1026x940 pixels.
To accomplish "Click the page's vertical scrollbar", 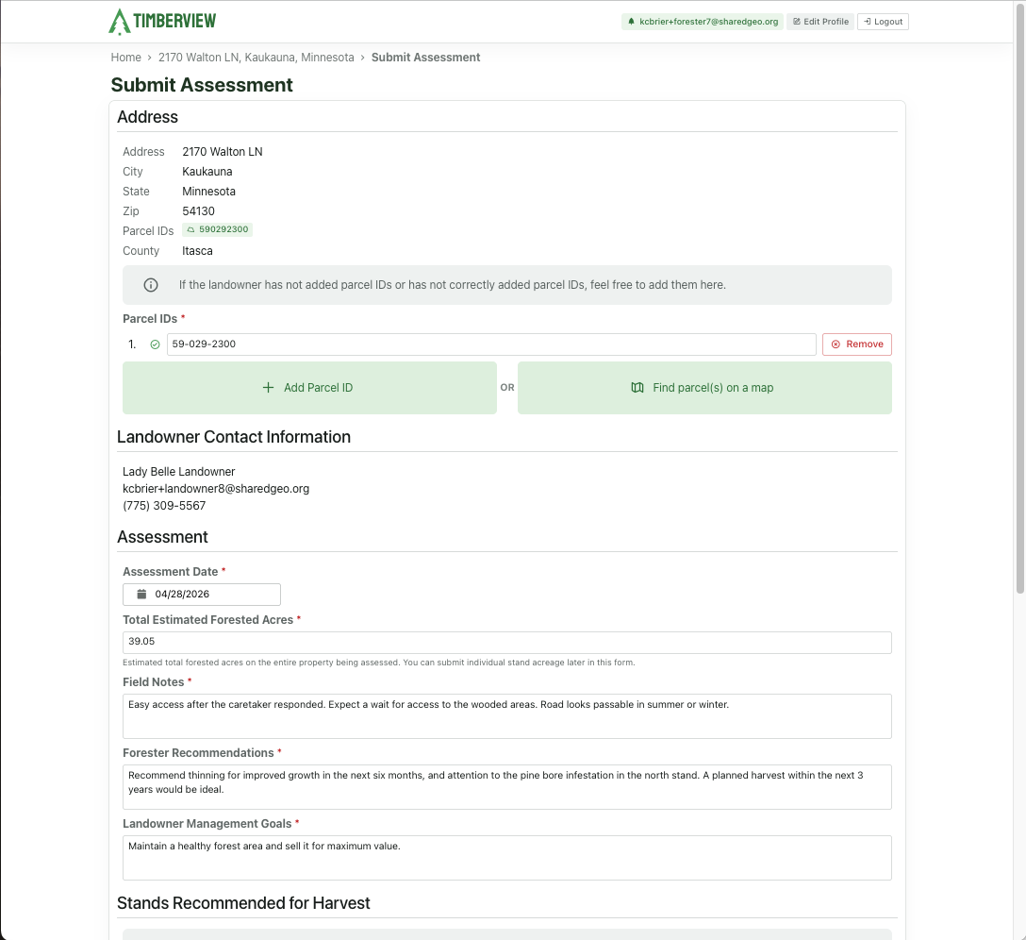I will coord(1019,298).
